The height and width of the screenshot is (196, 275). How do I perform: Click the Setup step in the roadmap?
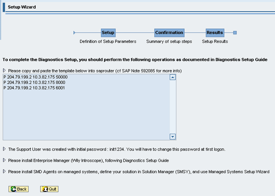108,33
